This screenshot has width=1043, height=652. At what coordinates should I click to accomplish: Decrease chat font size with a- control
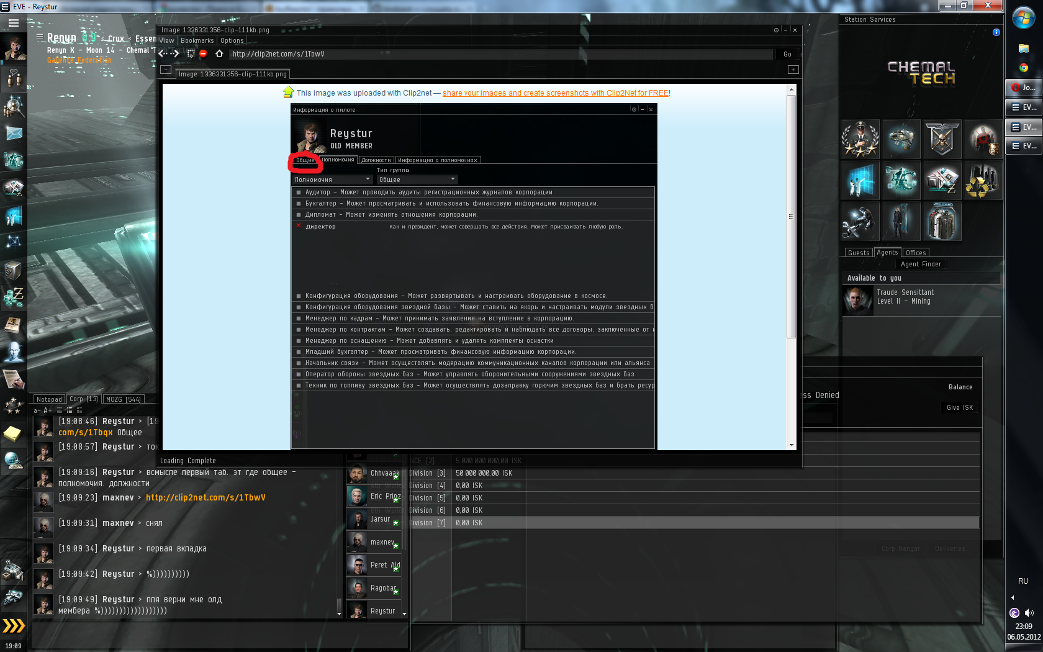tap(37, 410)
